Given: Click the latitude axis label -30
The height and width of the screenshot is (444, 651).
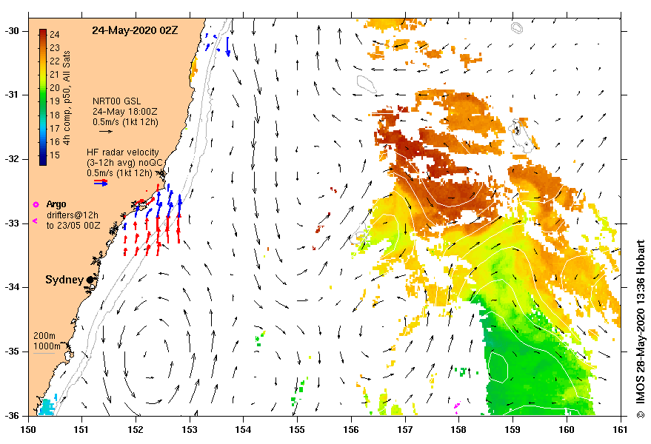Looking at the screenshot, I should point(11,31).
